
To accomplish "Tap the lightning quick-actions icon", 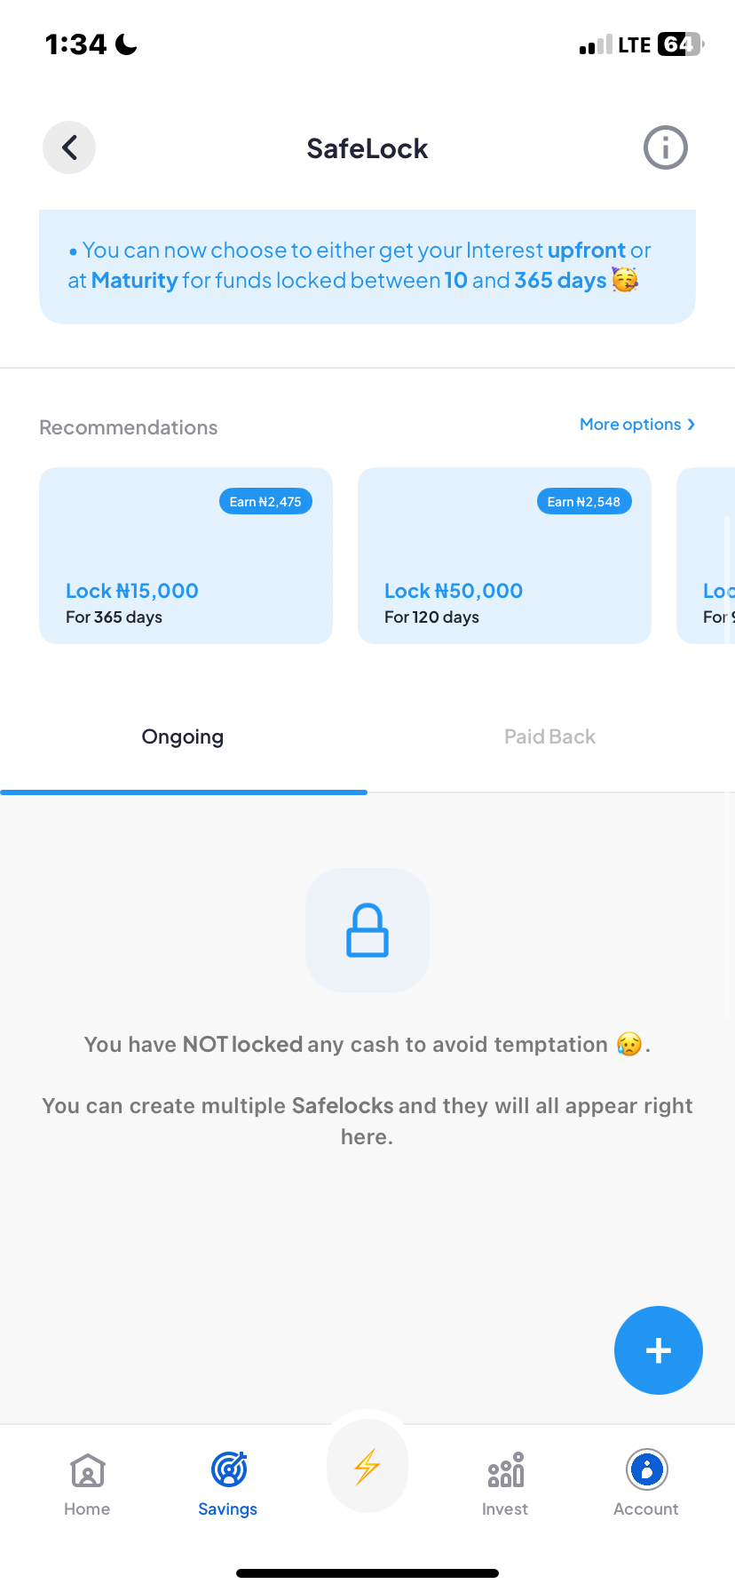I will [367, 1466].
